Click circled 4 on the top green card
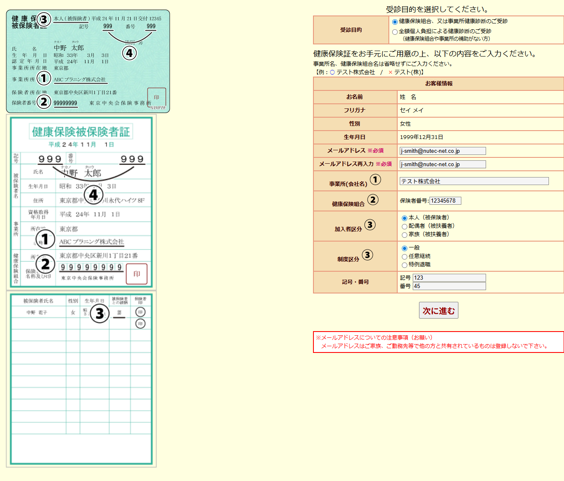The image size is (564, 481). [129, 53]
